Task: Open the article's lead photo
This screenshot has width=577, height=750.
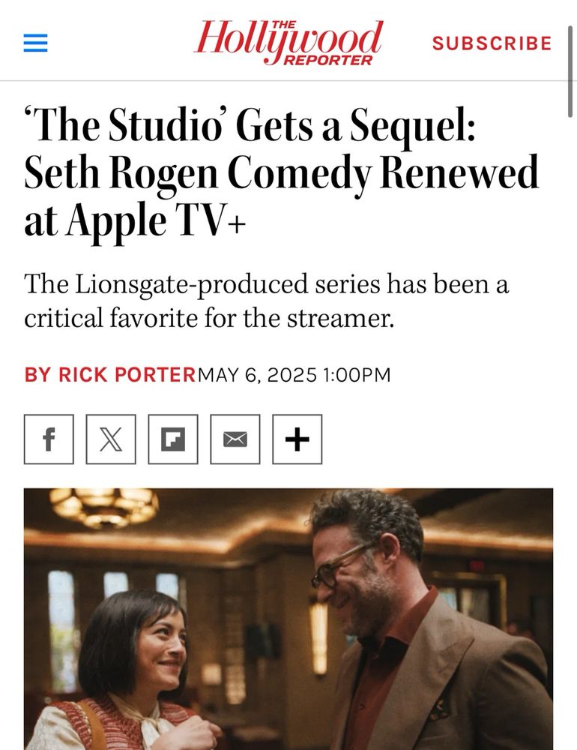Action: [x=288, y=619]
